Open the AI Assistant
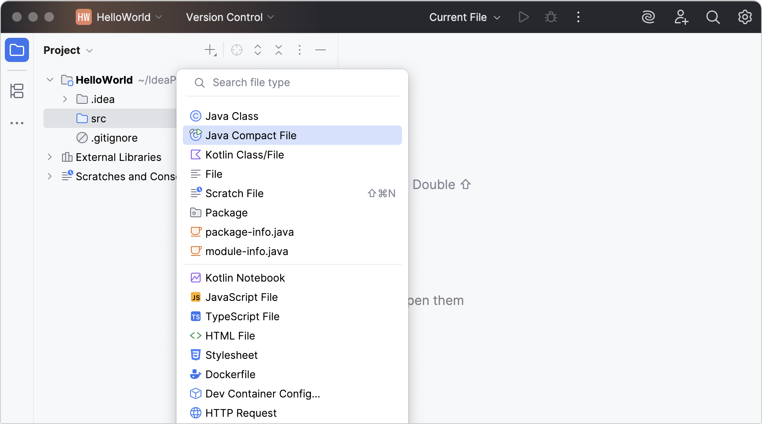The height and width of the screenshot is (424, 762). pos(648,17)
